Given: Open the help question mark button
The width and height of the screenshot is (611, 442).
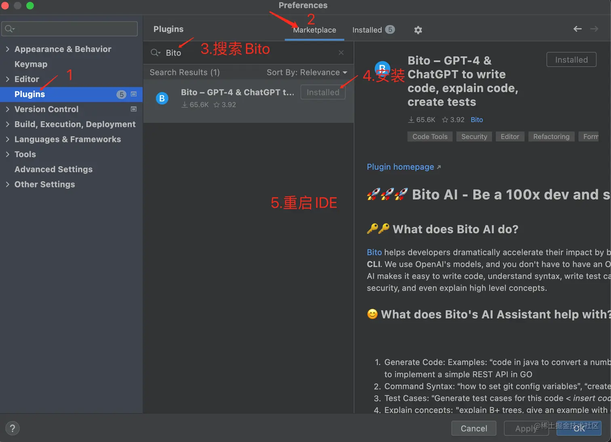Looking at the screenshot, I should [13, 428].
